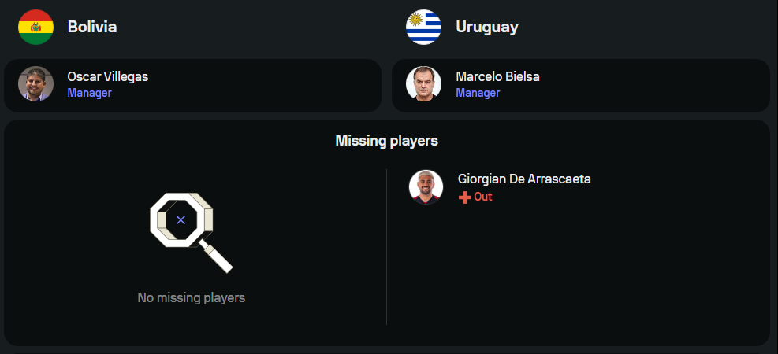Click the Bolivia flag icon

click(x=35, y=27)
